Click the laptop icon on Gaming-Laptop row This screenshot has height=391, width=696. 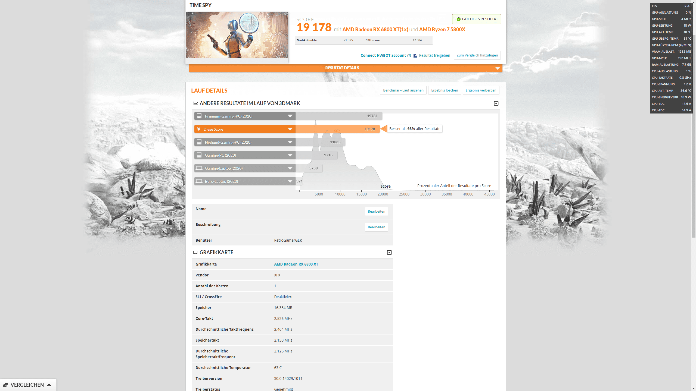(199, 168)
